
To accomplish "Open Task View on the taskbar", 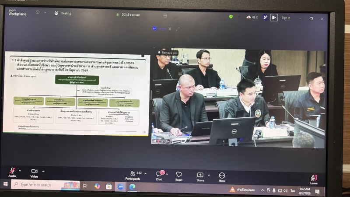I will tap(85, 186).
